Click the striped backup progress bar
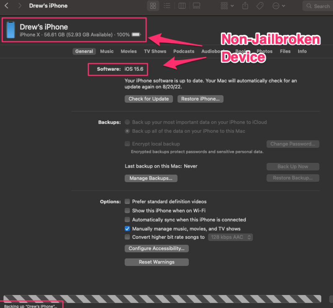The width and height of the screenshot is (333, 308). pos(162,299)
